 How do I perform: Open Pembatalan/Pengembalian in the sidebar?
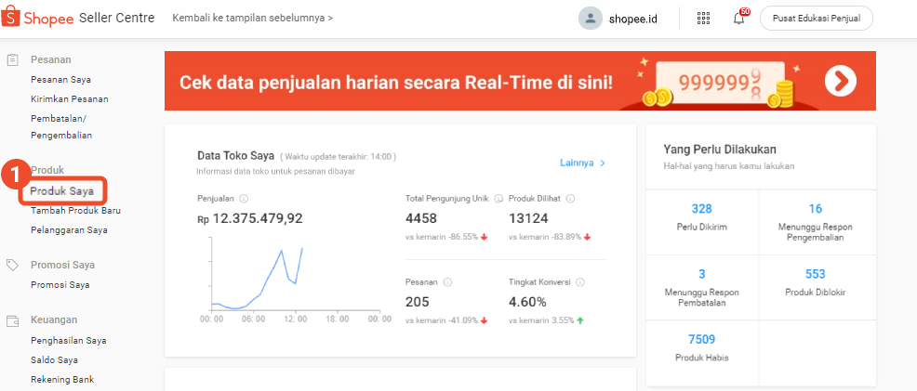point(61,126)
